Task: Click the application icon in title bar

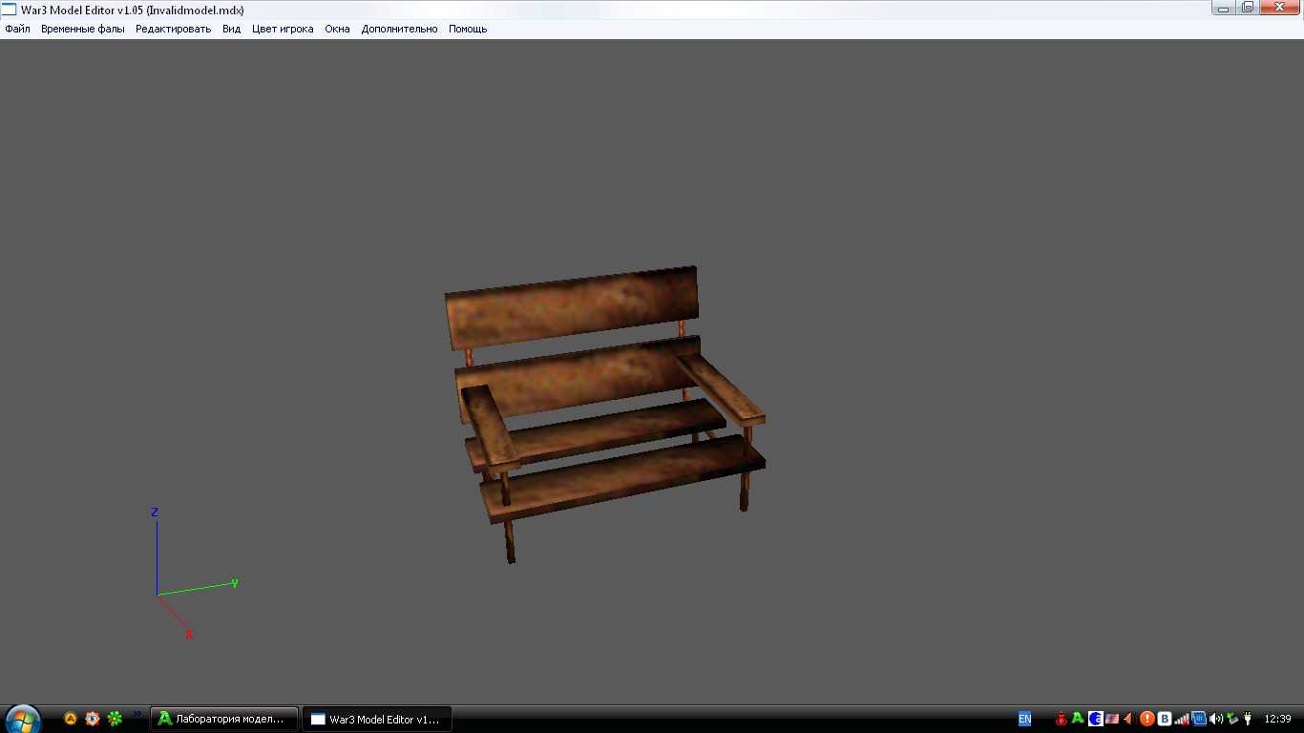Action: pyautogui.click(x=9, y=10)
